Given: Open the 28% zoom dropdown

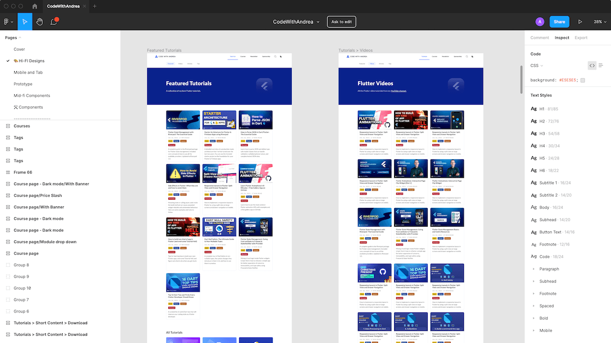Looking at the screenshot, I should pyautogui.click(x=600, y=22).
